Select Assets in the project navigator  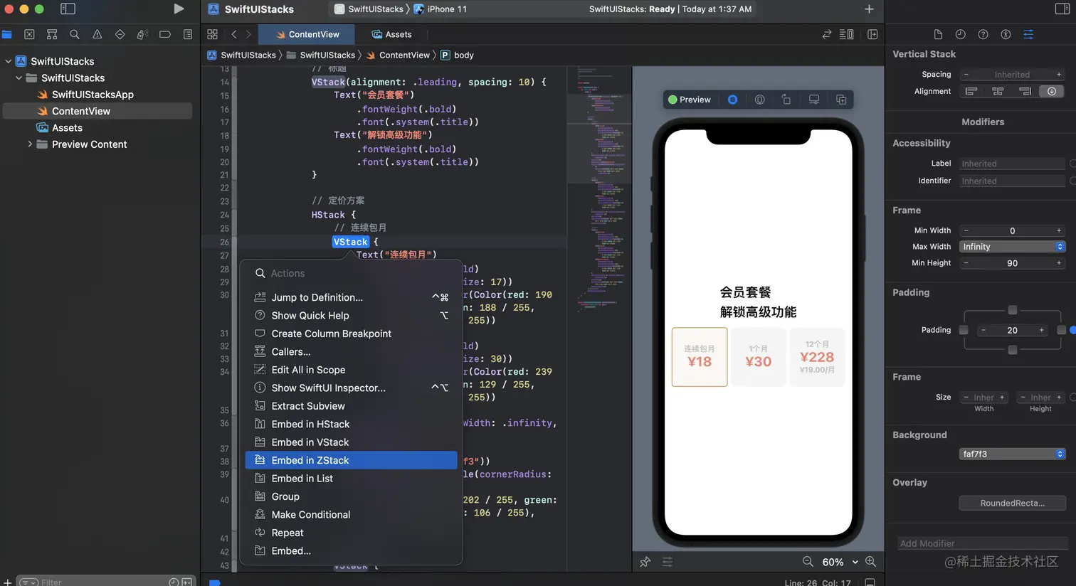coord(67,127)
